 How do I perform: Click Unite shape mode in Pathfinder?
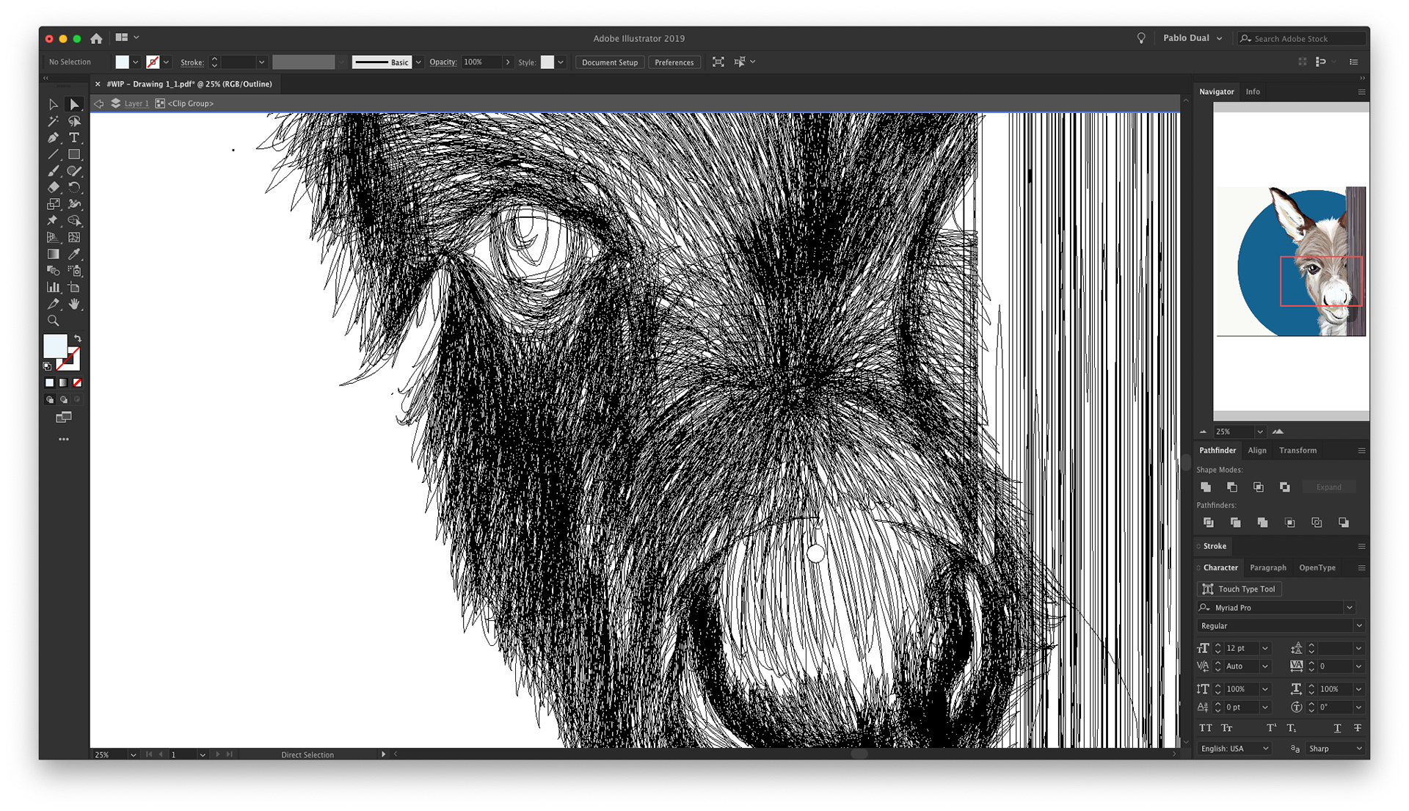(1206, 487)
